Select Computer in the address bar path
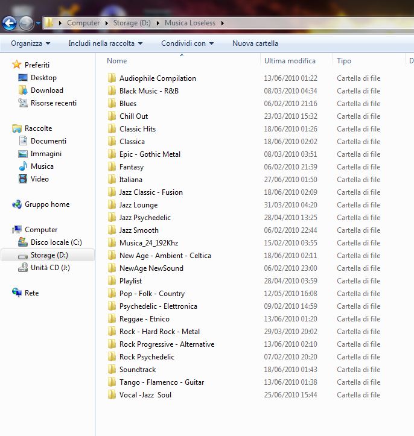 click(x=83, y=23)
